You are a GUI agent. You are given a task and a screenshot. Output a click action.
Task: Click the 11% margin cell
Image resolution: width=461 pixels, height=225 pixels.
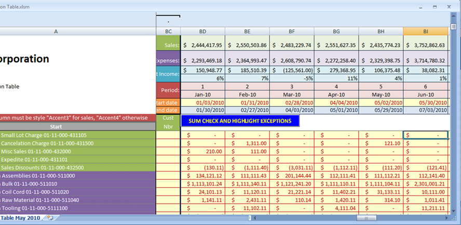[336, 78]
